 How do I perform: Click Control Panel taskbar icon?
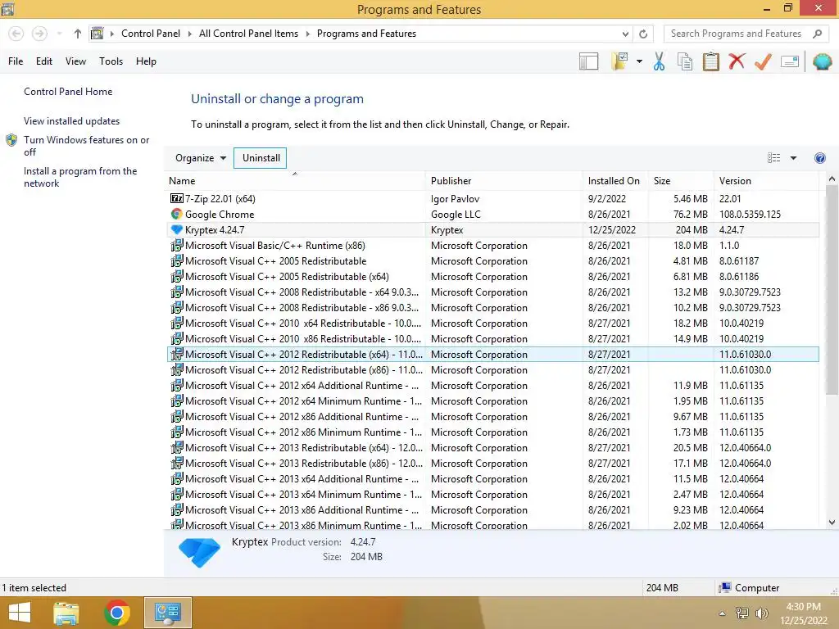tap(167, 613)
